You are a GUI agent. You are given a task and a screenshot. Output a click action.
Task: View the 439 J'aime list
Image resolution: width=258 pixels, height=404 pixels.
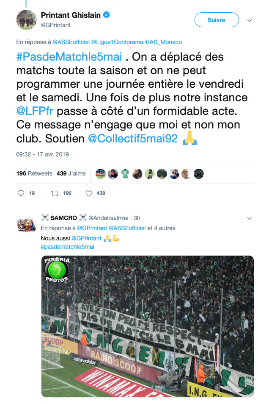click(71, 173)
